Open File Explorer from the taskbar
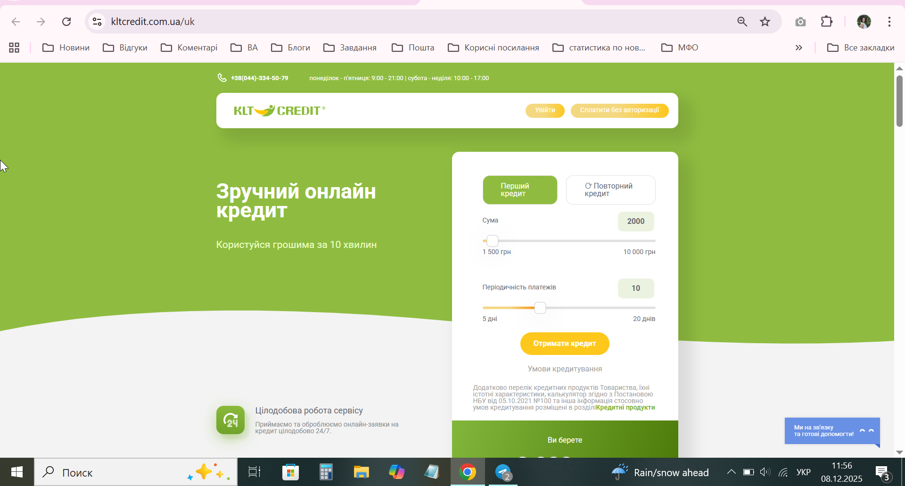The height and width of the screenshot is (486, 905). 361,472
